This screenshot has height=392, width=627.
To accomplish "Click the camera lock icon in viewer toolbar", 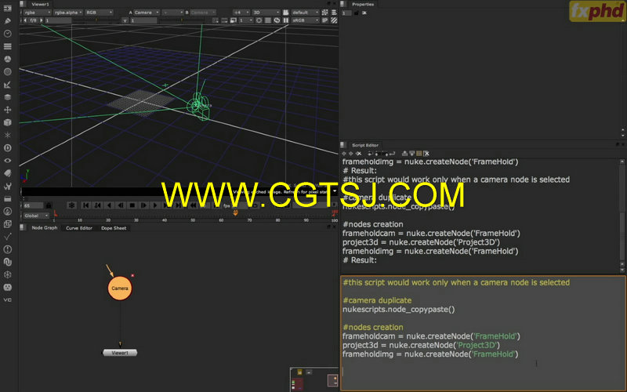I will tap(285, 13).
